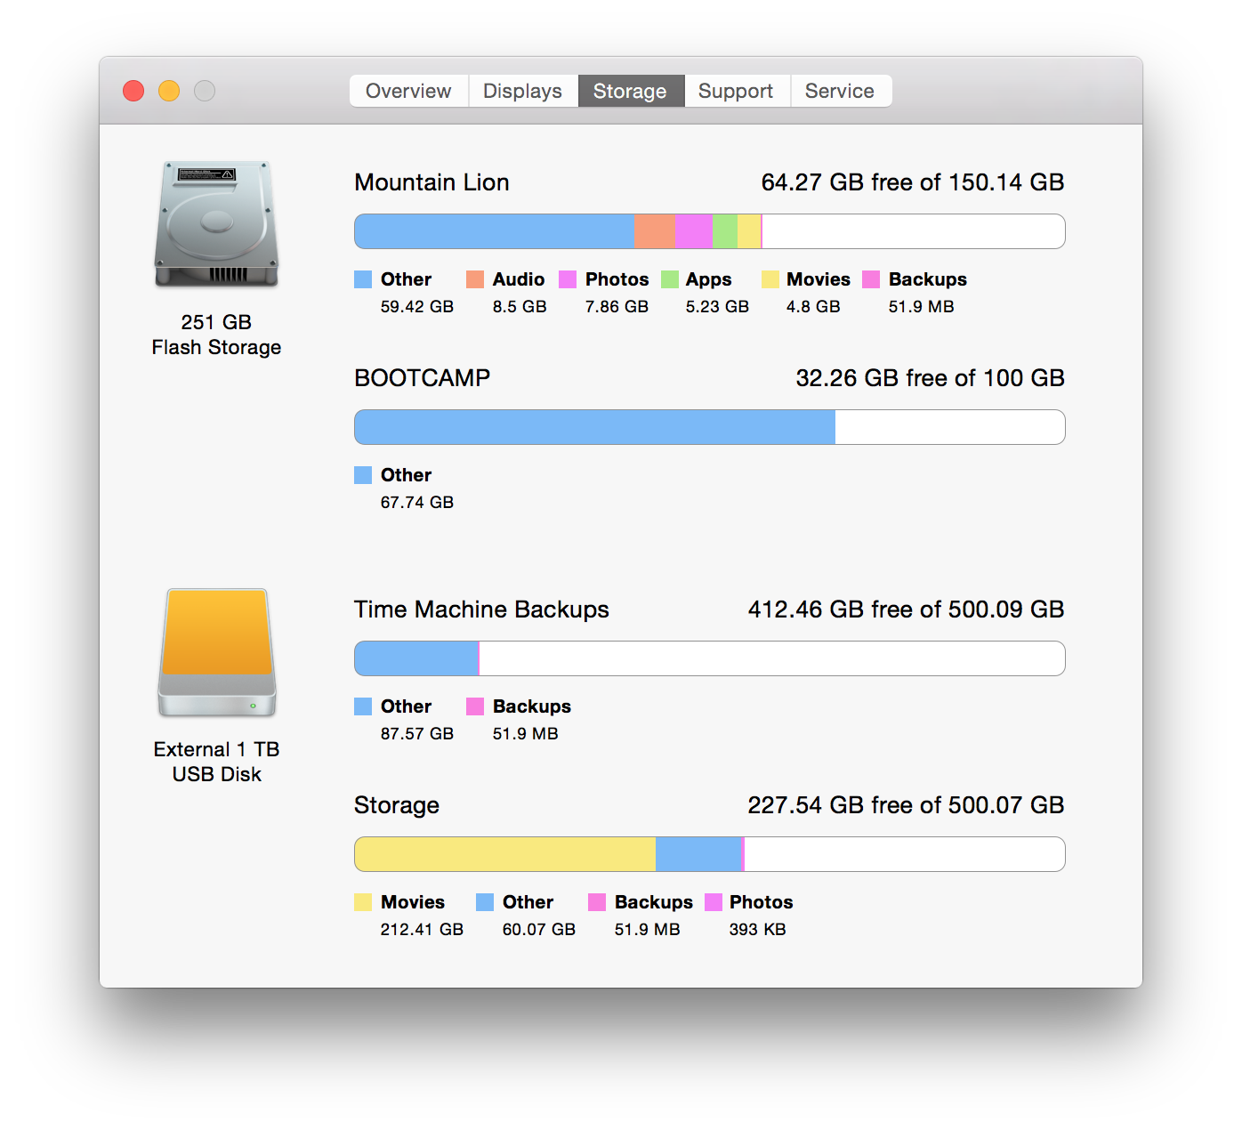
Task: Click the '7.86 GB' Photos value
Action: point(617,307)
